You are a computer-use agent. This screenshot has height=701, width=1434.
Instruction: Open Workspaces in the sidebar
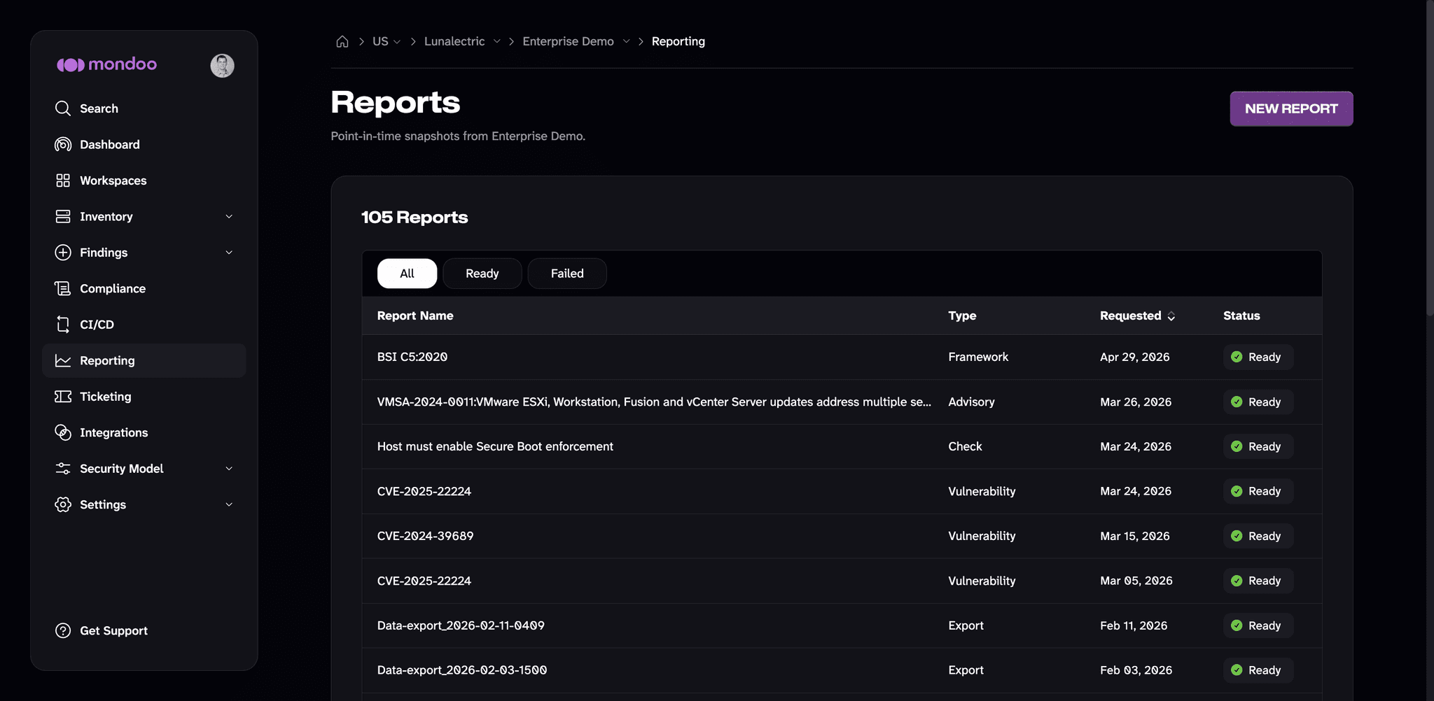pos(144,180)
